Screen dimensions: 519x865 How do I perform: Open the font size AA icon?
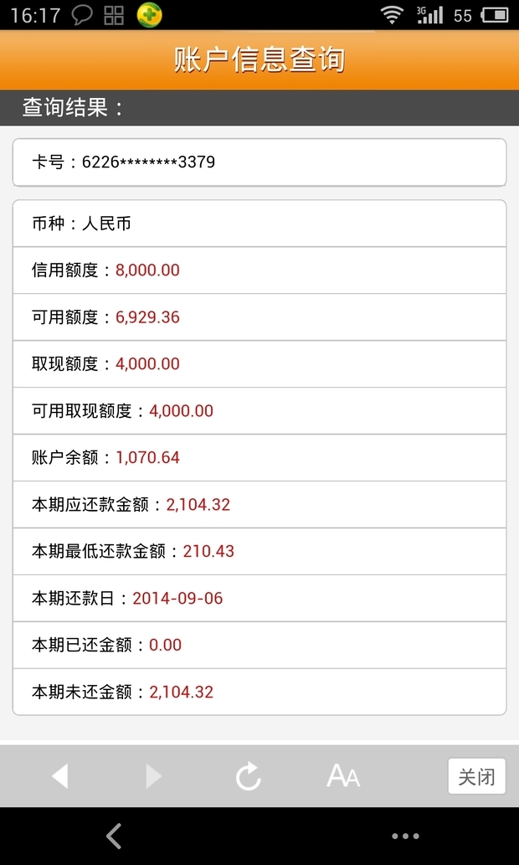[x=343, y=775]
